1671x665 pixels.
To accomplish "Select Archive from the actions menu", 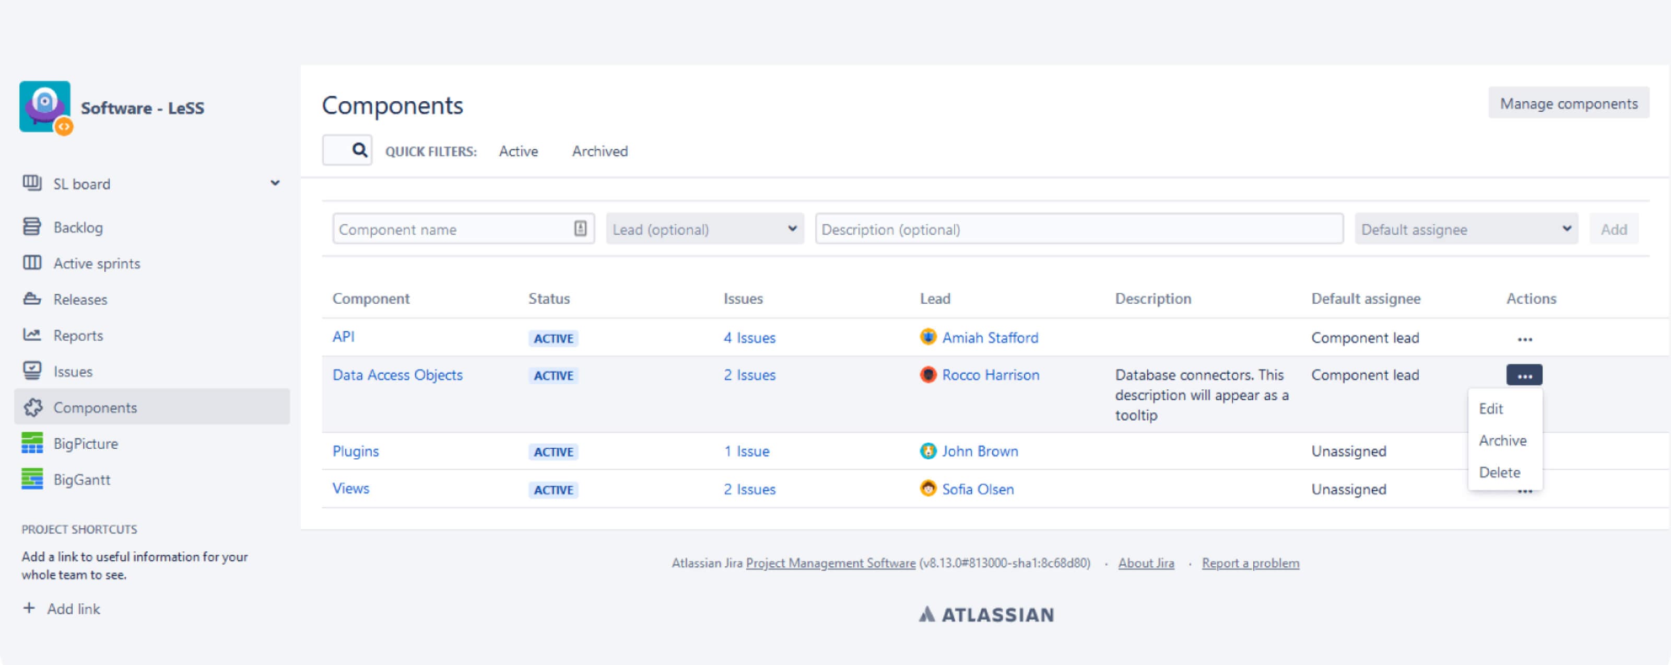I will (1502, 441).
